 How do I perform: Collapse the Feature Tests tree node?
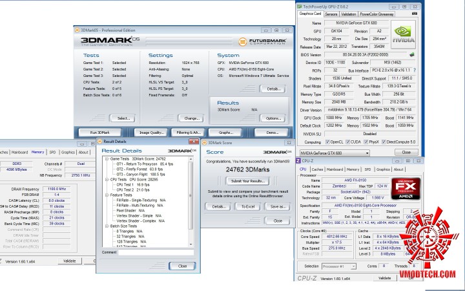107,195
